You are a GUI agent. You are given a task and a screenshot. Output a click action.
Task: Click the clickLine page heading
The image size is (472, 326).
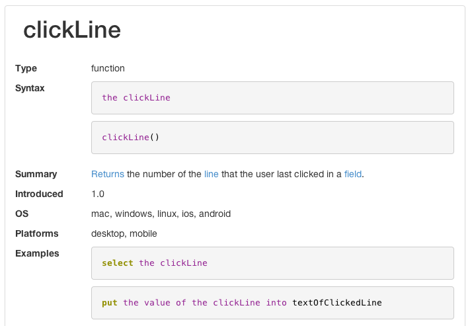click(x=72, y=30)
